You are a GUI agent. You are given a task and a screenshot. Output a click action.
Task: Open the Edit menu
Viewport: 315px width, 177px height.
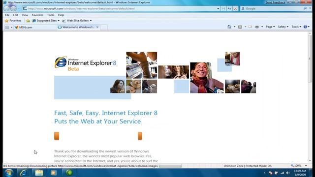16,15
